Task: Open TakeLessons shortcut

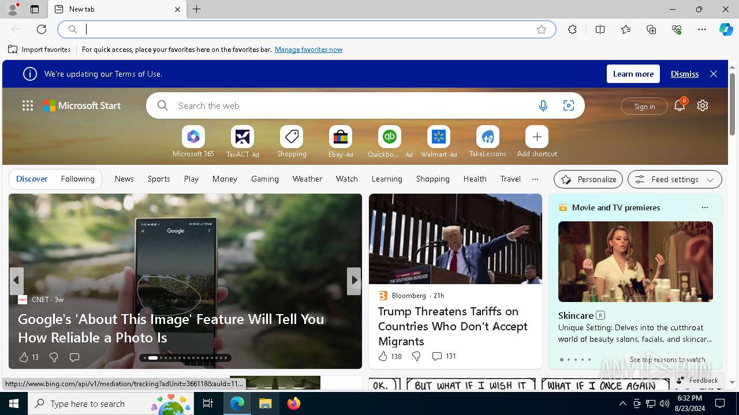Action: 488,142
